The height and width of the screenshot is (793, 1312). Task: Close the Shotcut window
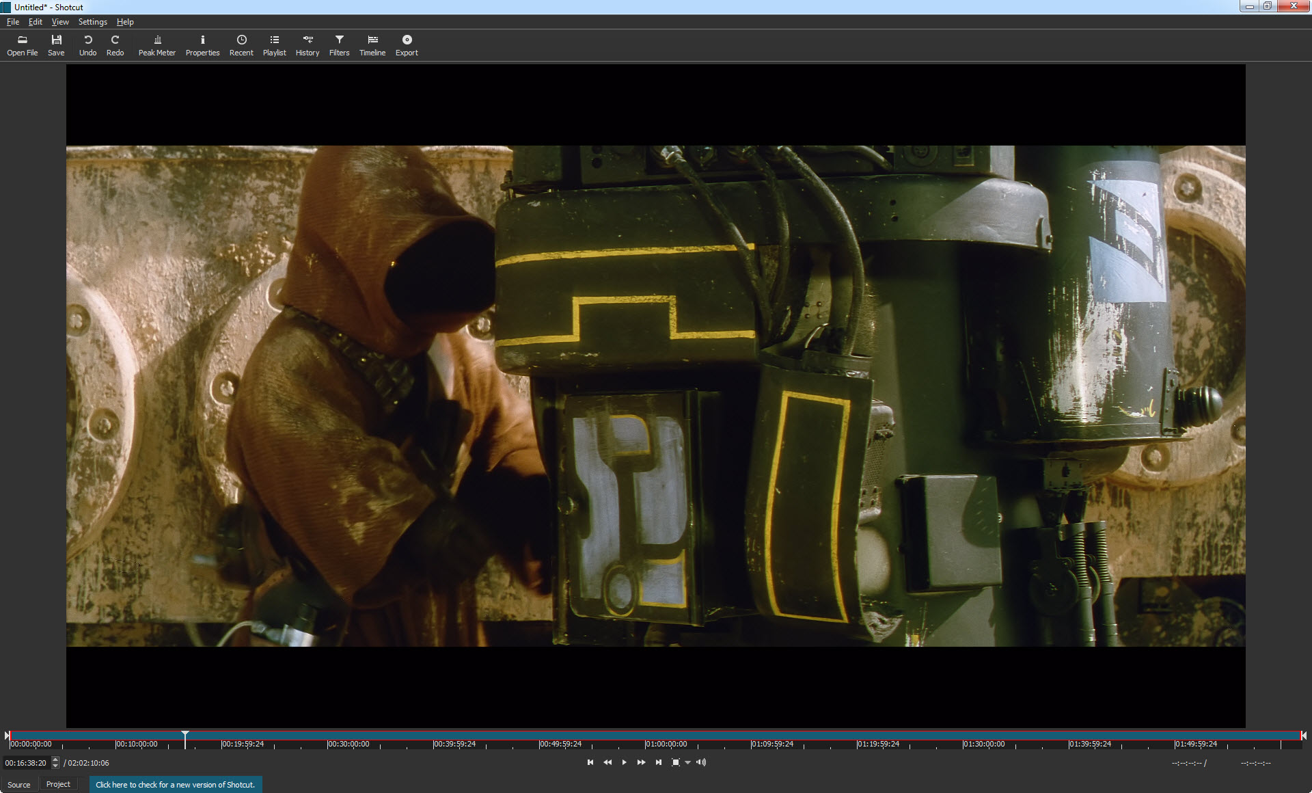[x=1293, y=6]
